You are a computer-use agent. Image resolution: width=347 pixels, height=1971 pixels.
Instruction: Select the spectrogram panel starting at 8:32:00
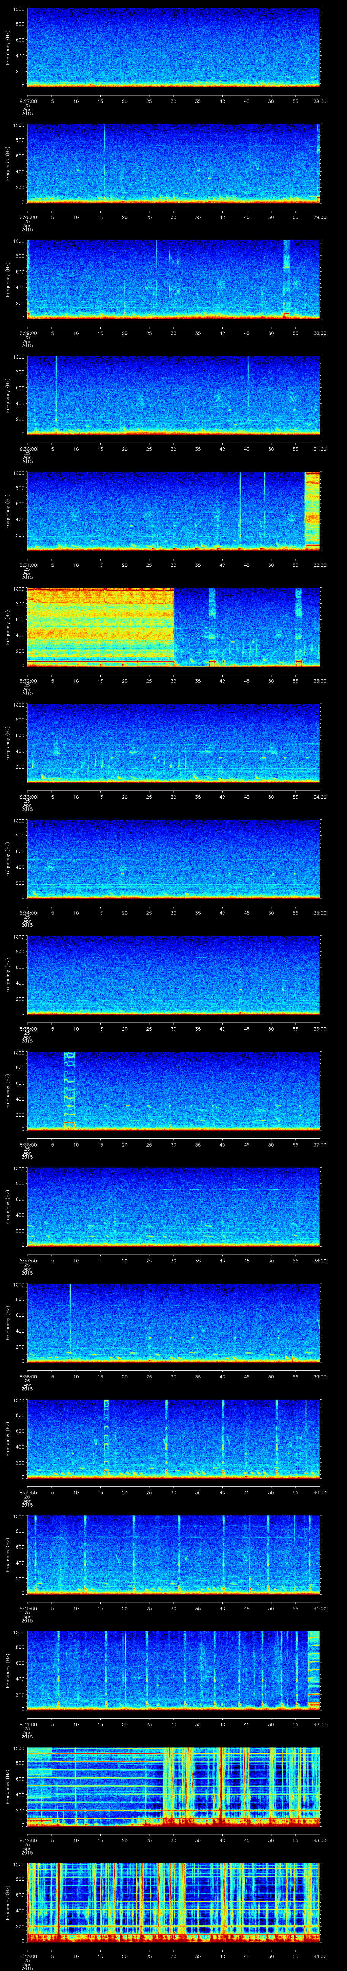coord(174,627)
